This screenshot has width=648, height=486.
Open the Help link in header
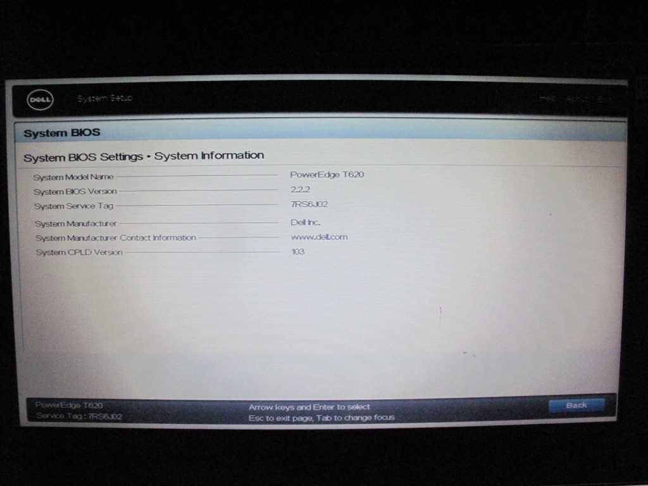click(x=547, y=98)
